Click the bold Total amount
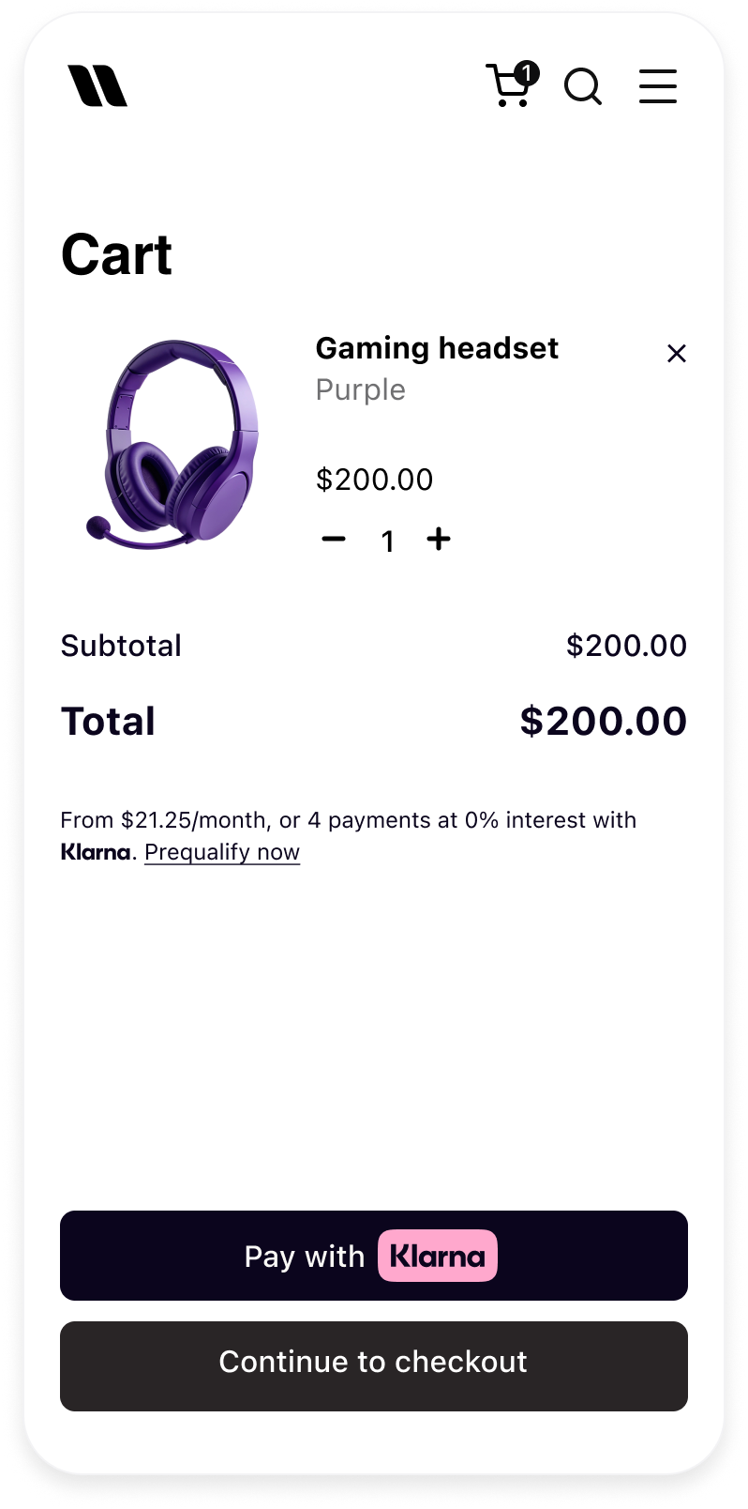The height and width of the screenshot is (1509, 748). 603,721
